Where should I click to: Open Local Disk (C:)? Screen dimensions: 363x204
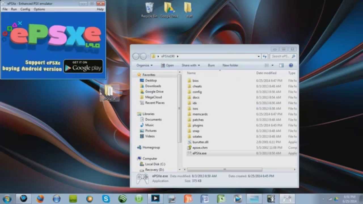153,164
